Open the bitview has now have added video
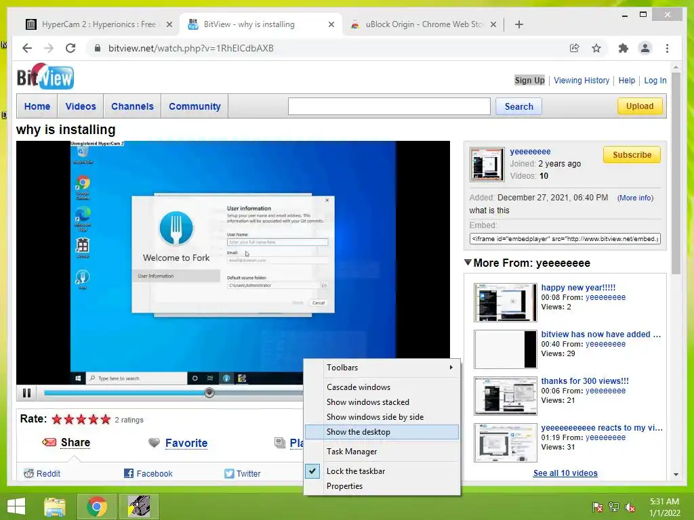The height and width of the screenshot is (520, 694). pyautogui.click(x=600, y=334)
